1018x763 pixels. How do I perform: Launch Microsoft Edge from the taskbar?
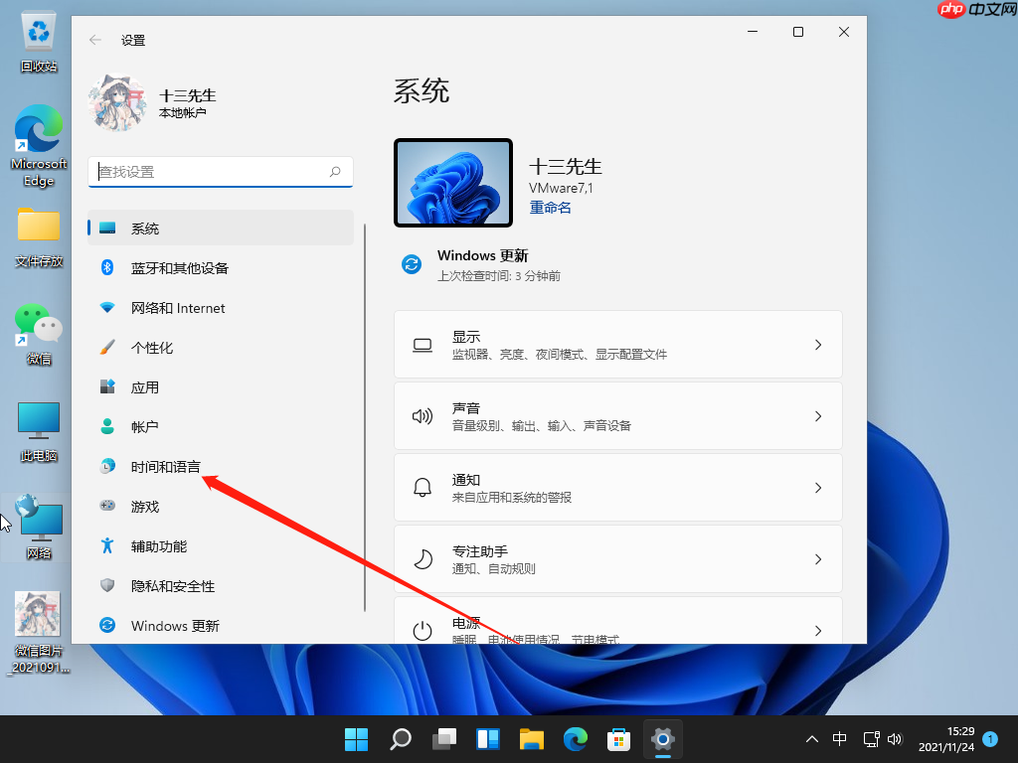[575, 739]
